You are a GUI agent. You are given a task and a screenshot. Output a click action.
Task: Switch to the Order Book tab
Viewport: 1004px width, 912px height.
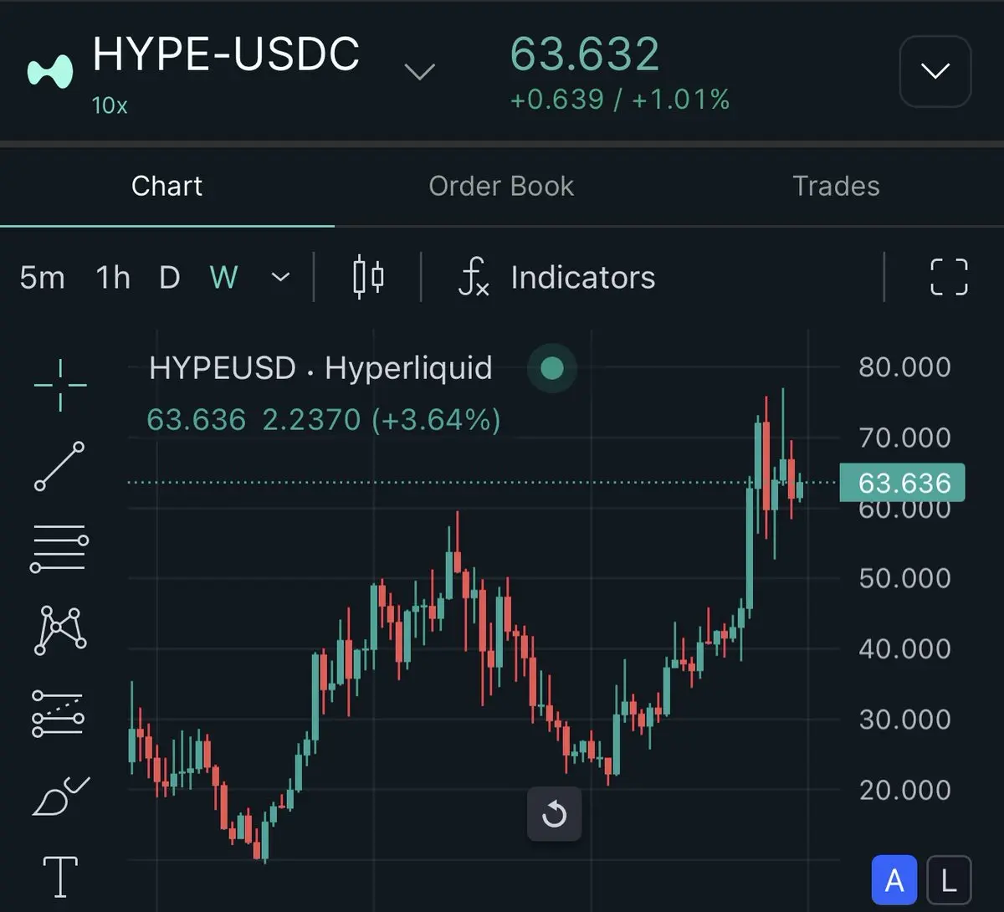(x=501, y=186)
